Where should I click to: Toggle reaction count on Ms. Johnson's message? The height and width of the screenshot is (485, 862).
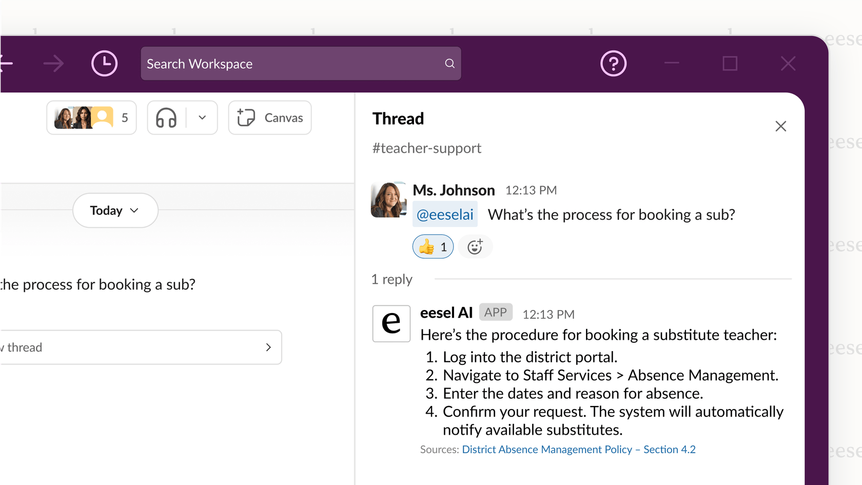click(433, 246)
